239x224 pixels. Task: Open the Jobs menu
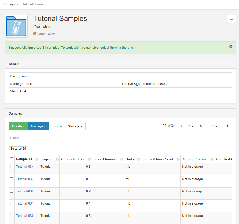coord(57,126)
